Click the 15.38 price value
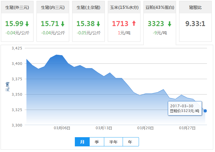Image resolution: width=215 pixels, height=152 pixels. pyautogui.click(x=86, y=24)
